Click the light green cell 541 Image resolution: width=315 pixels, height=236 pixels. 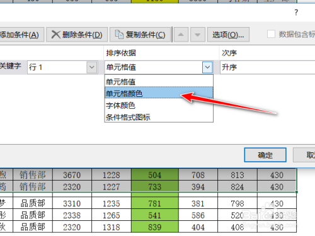pos(155,215)
